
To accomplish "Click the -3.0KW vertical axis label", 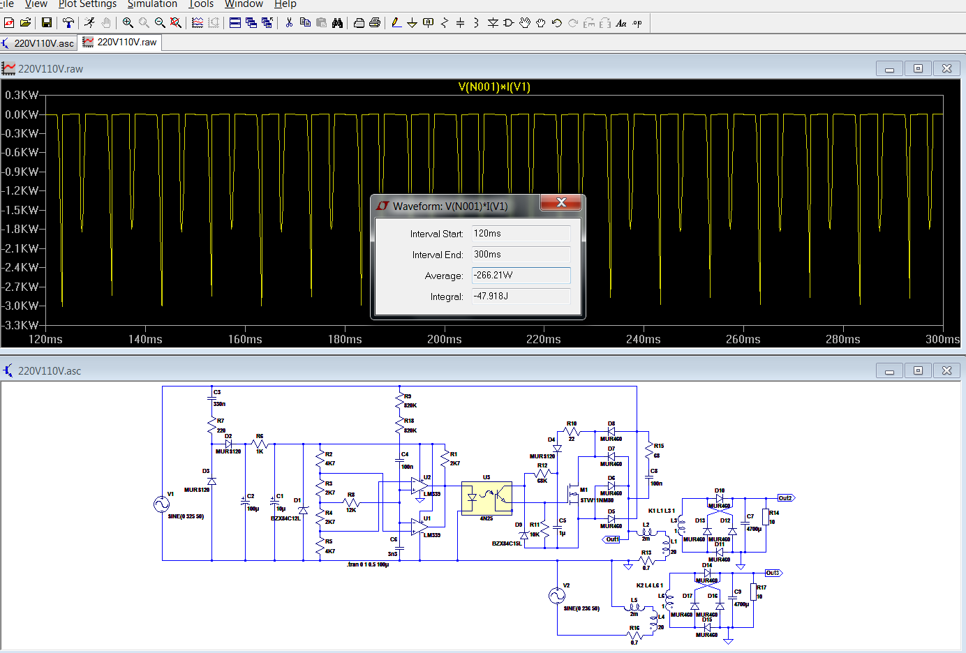I will click(x=21, y=306).
